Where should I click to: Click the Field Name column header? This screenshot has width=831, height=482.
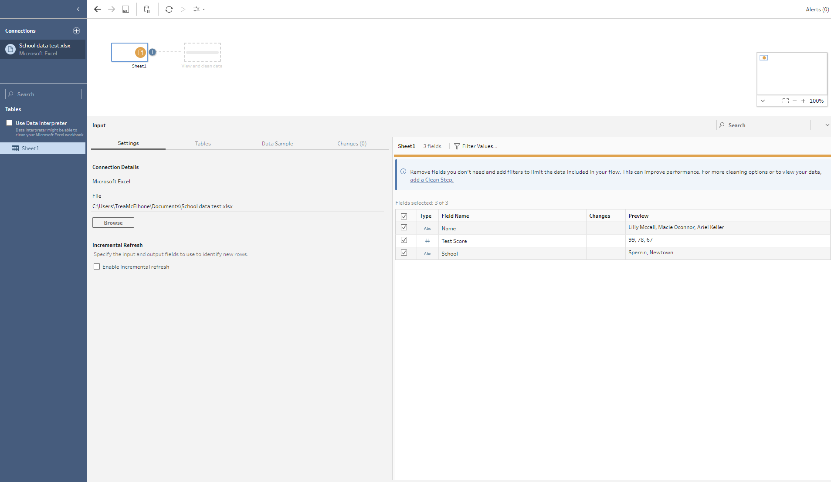click(x=455, y=216)
